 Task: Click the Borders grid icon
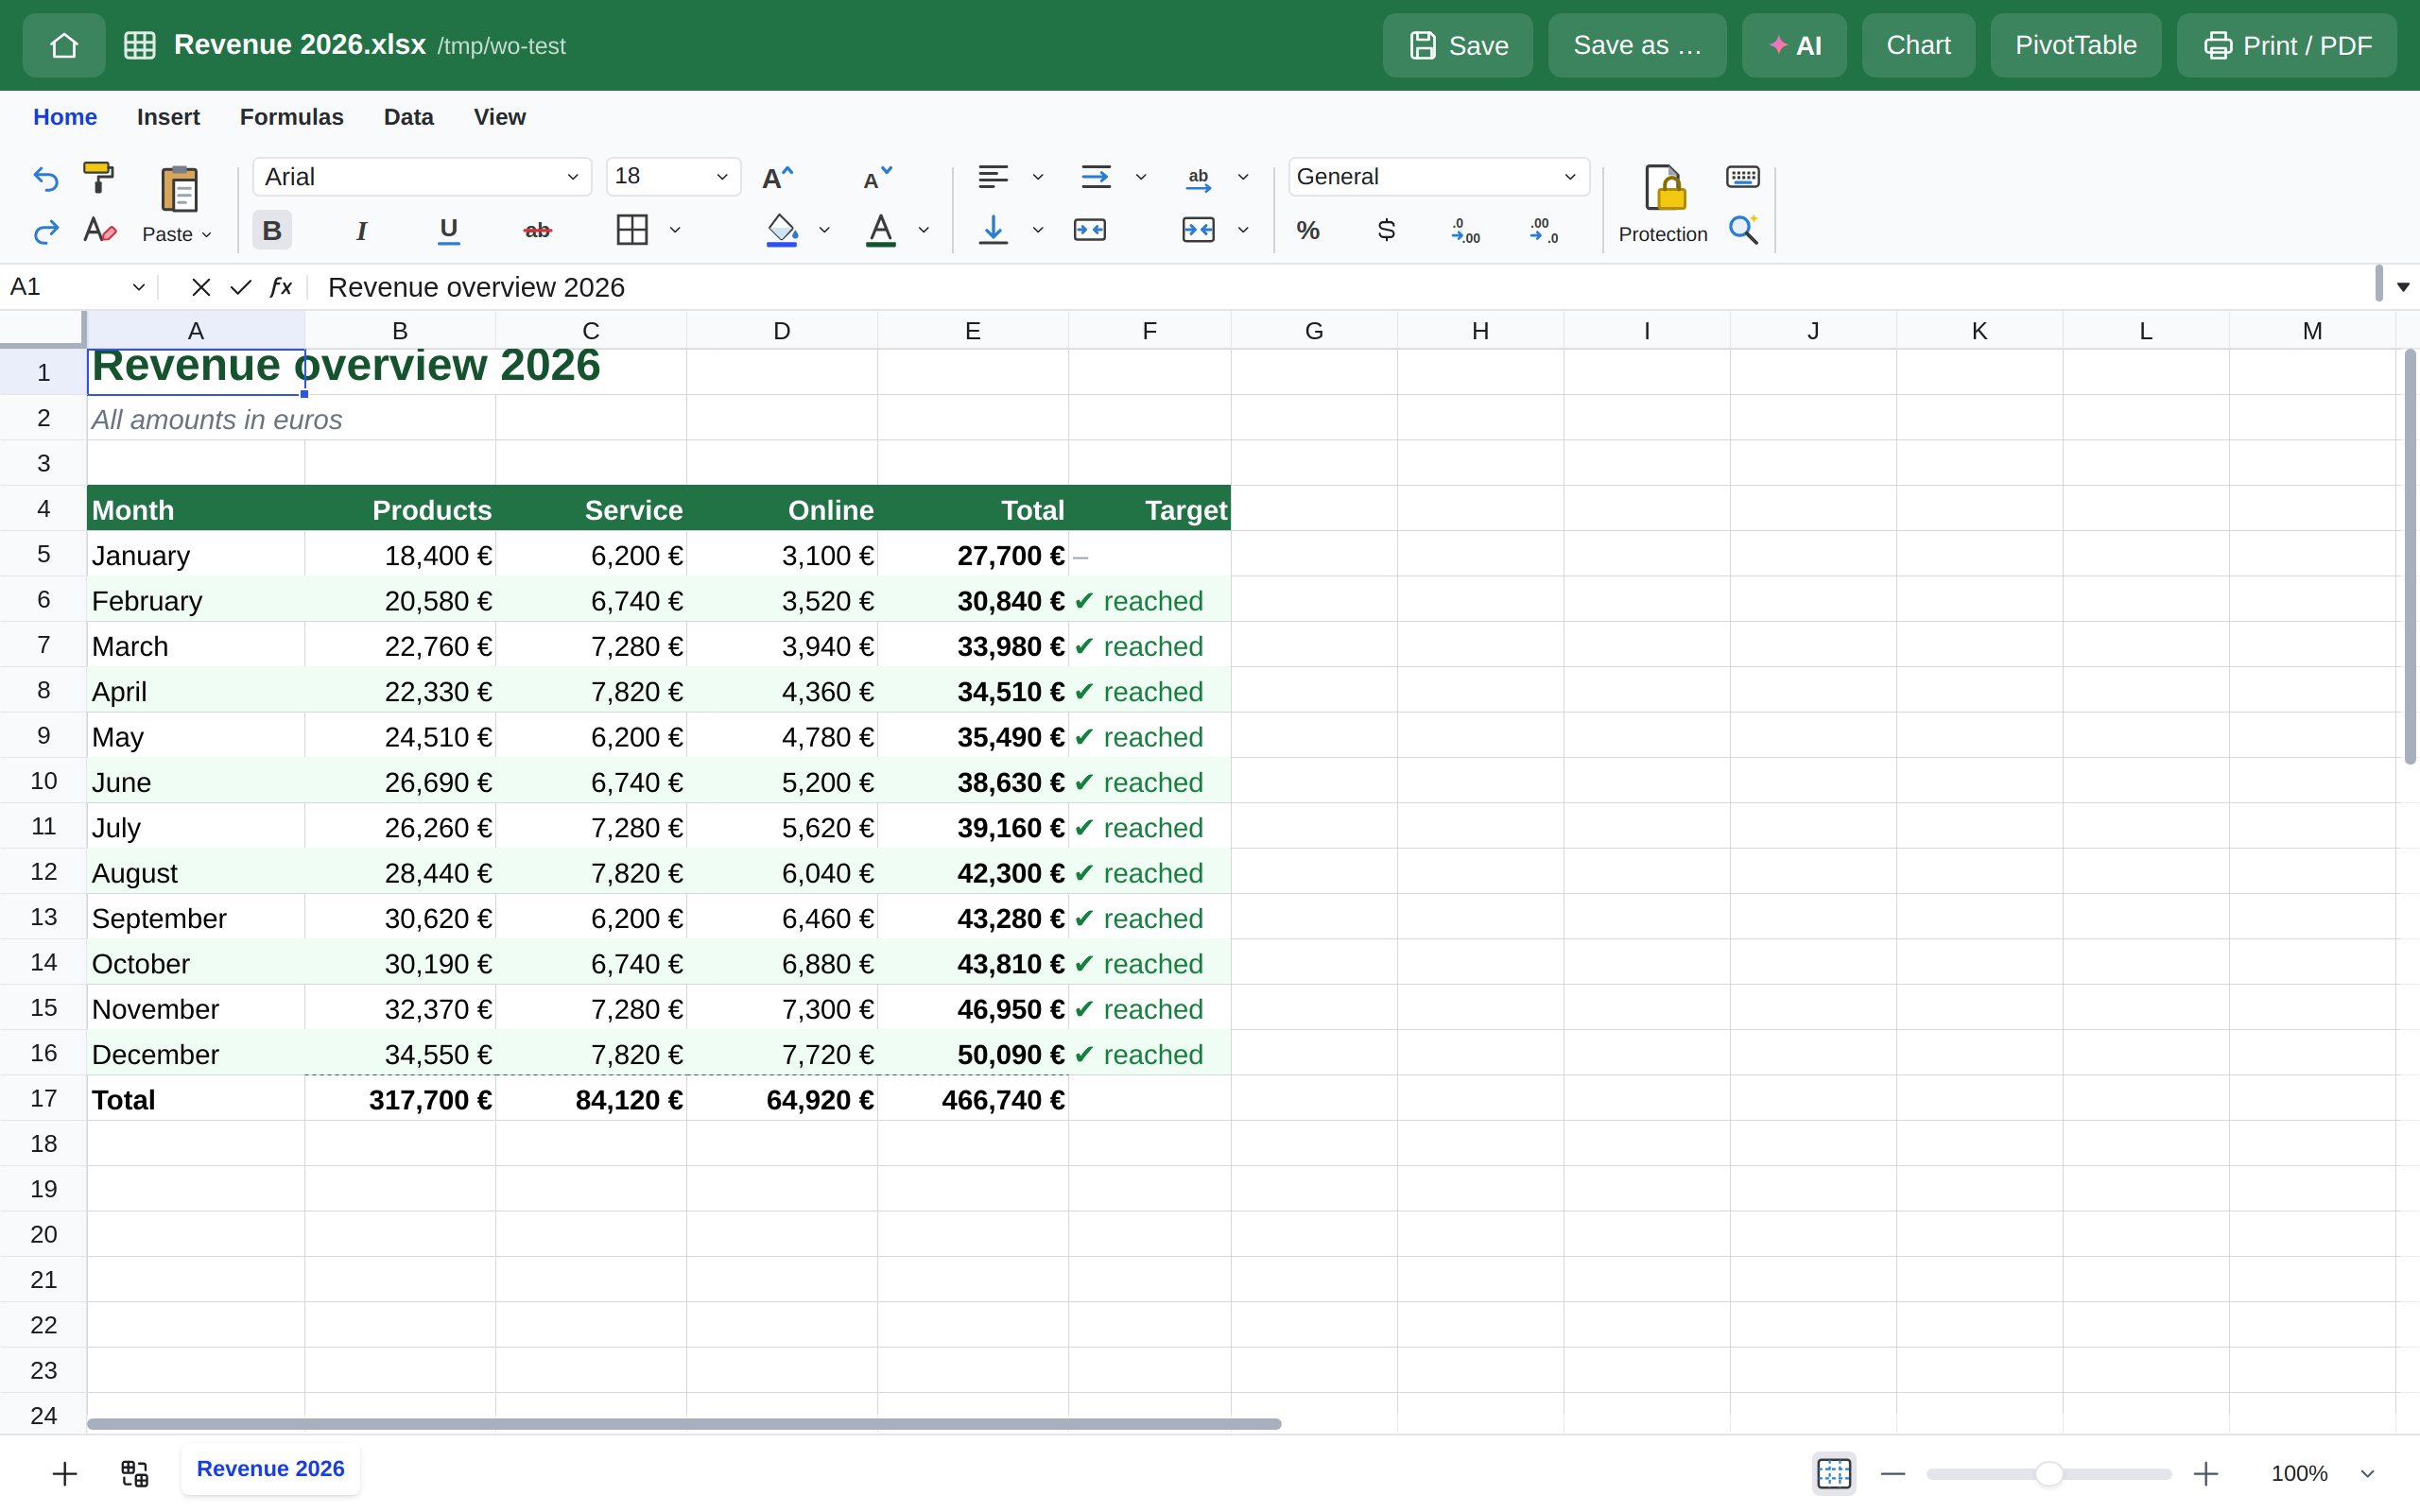[632, 230]
